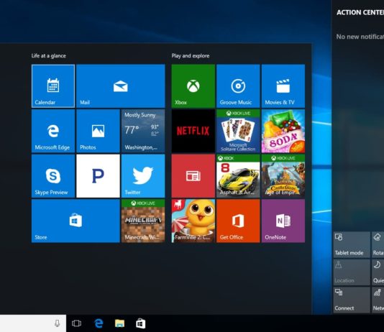This screenshot has height=332, width=384.
Task: Launch Minecraft tile
Action: pyautogui.click(x=143, y=221)
